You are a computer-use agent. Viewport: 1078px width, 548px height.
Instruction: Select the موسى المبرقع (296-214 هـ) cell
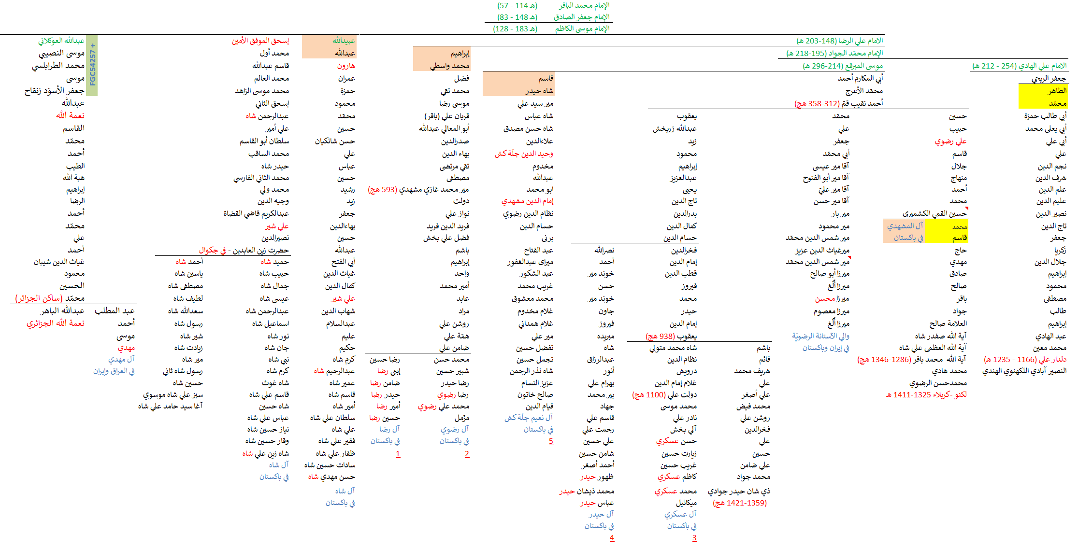tap(843, 66)
